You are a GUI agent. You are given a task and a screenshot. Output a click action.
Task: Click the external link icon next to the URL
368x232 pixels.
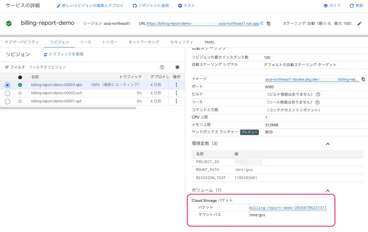click(x=262, y=23)
